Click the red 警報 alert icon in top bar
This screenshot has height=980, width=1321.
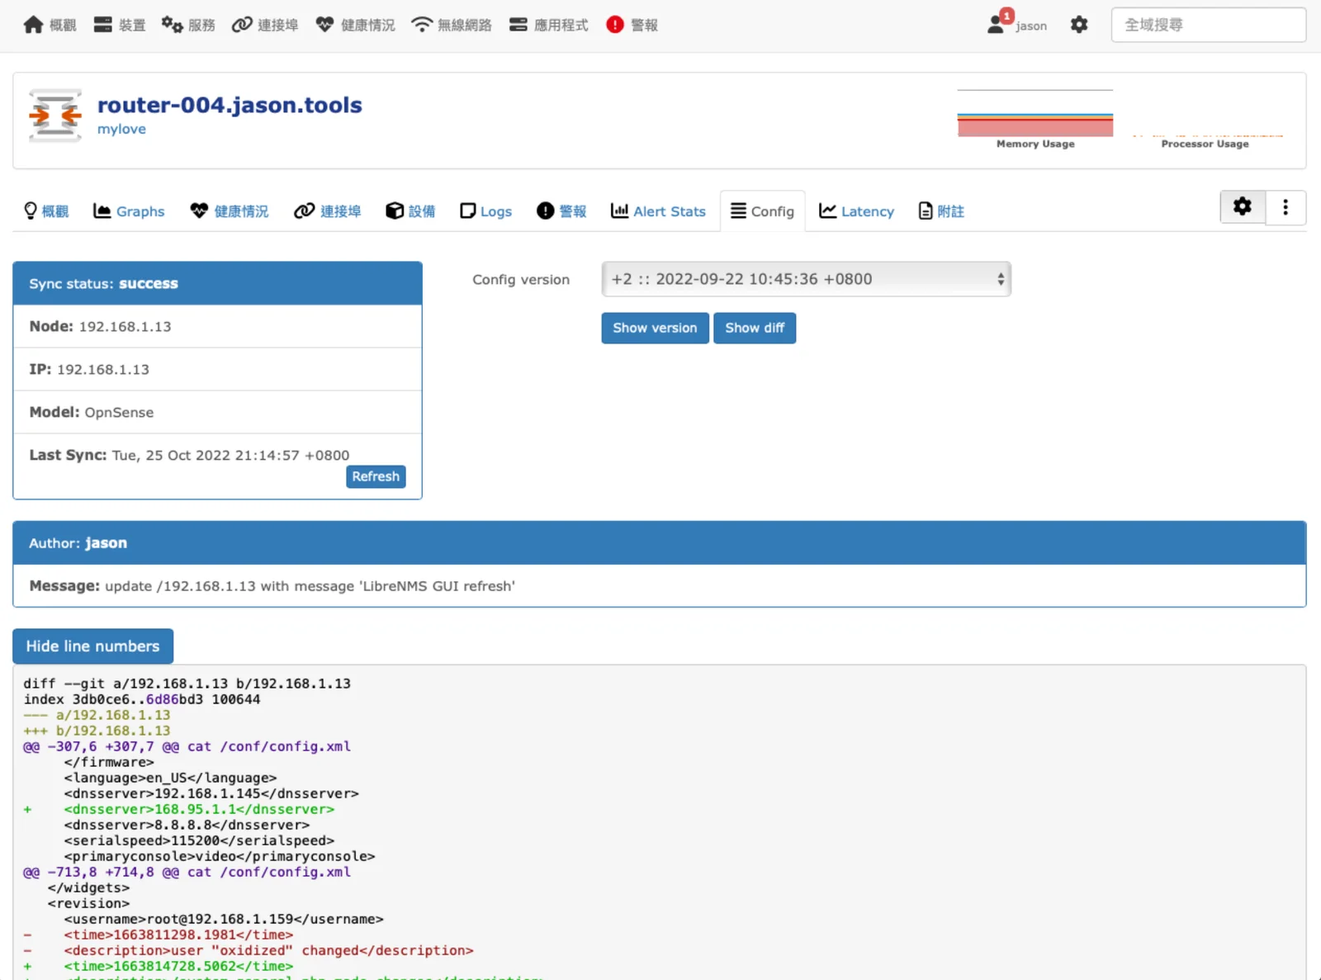click(x=615, y=25)
